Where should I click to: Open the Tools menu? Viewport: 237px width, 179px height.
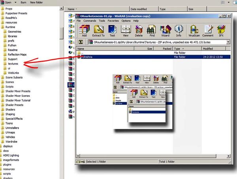pos(102,21)
